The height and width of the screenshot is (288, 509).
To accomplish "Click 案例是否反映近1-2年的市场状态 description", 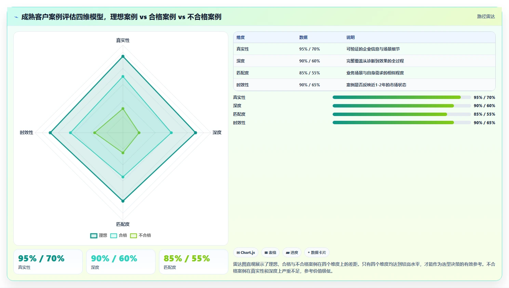I will tap(376, 85).
